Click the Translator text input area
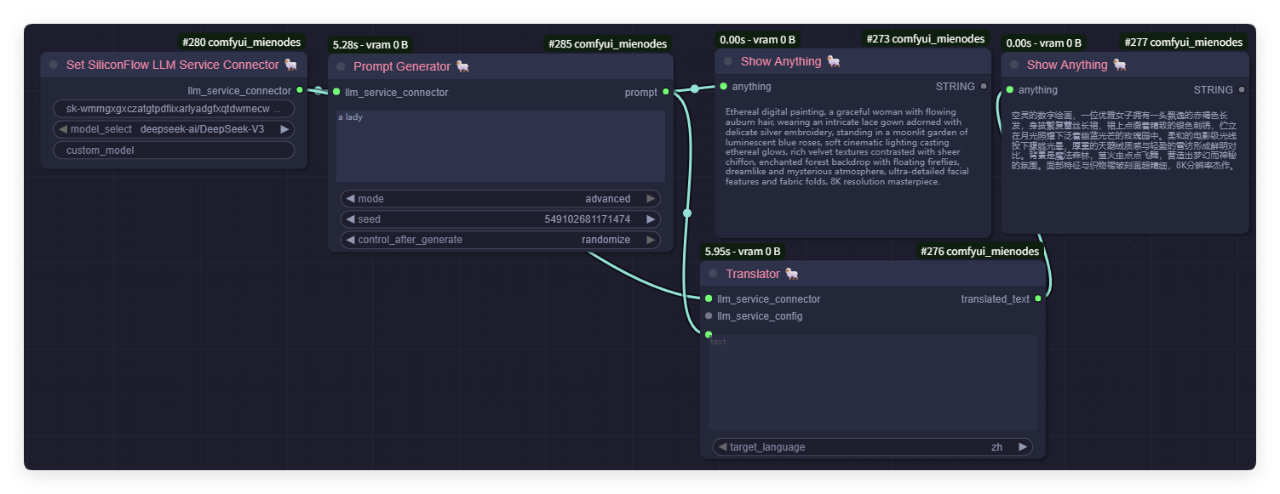Image resolution: width=1280 pixels, height=494 pixels. pyautogui.click(x=873, y=382)
